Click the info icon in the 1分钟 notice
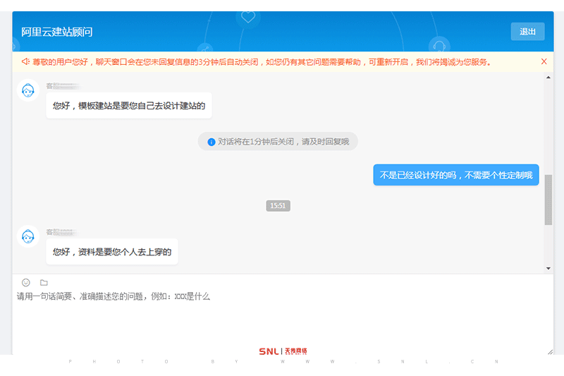The image size is (564, 376). 211,142
